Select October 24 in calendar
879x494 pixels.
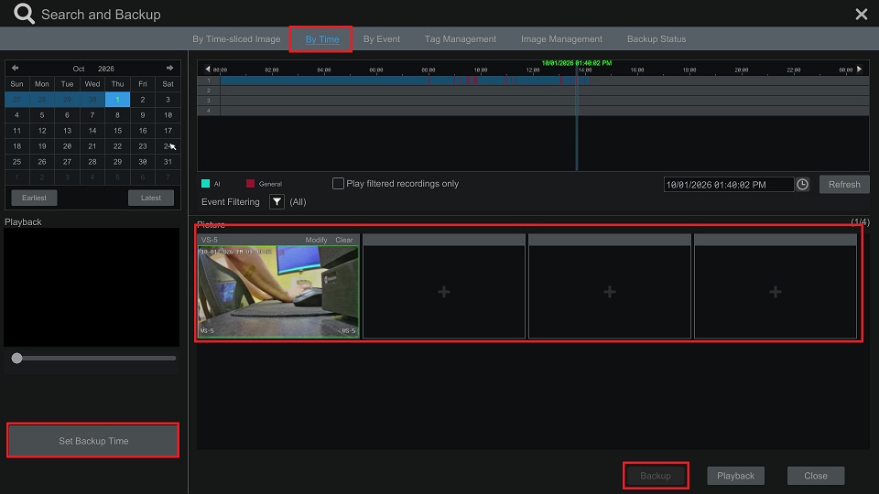coord(168,146)
